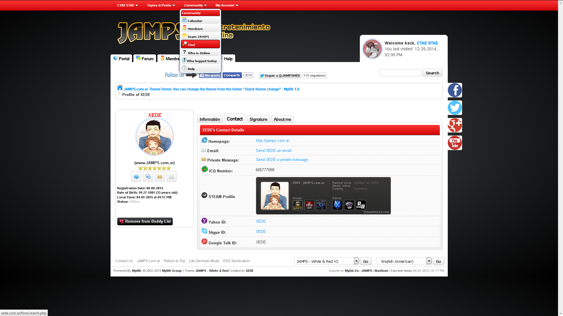The height and width of the screenshot is (316, 563).
Task: Click the double speech bubbles icon under XEDE
Action: 148,177
